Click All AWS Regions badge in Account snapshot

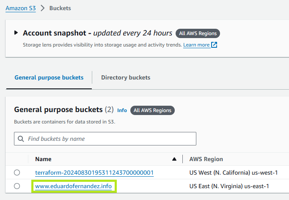tap(198, 33)
